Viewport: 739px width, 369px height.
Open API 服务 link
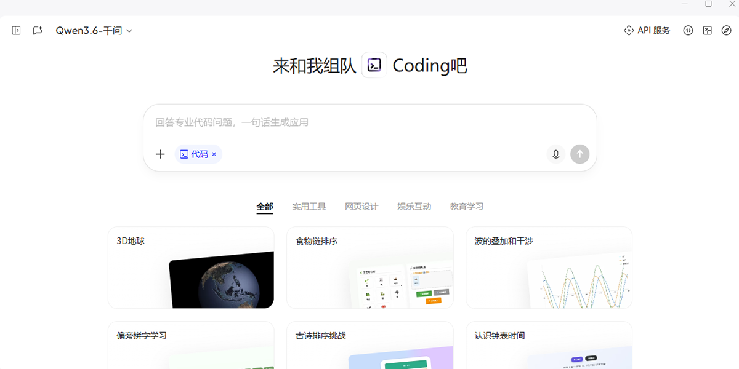[647, 30]
